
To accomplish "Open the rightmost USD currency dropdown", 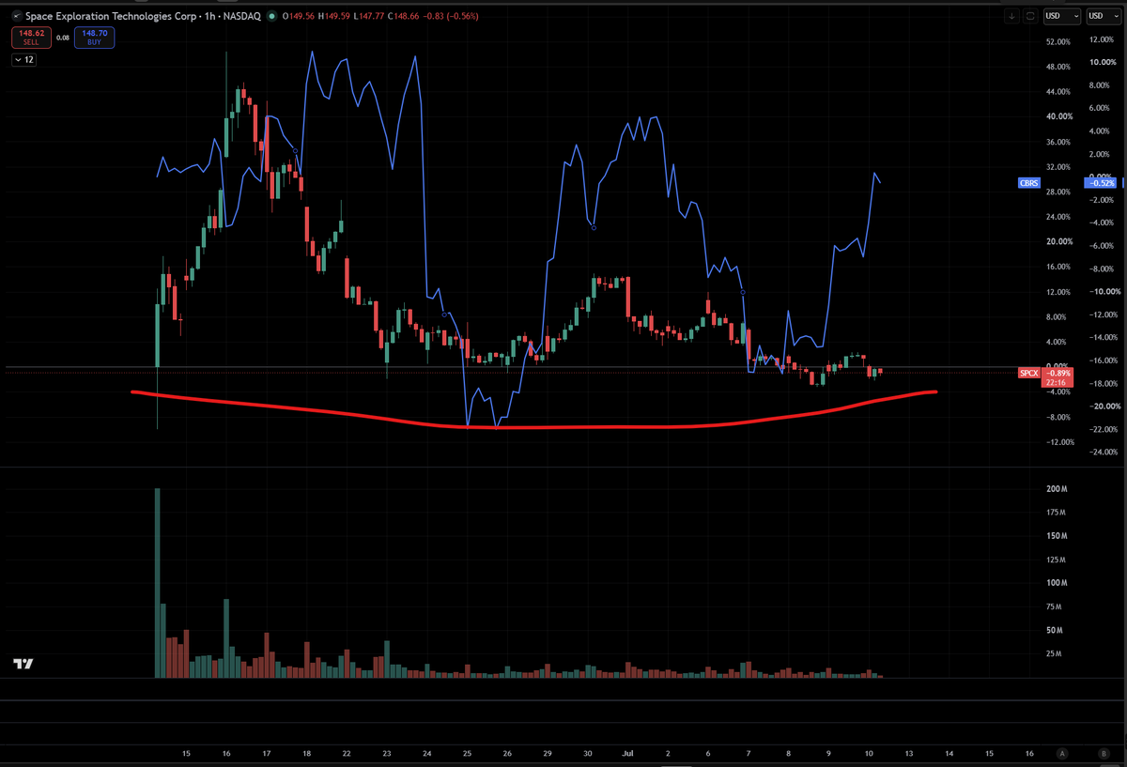I will 1104,16.
